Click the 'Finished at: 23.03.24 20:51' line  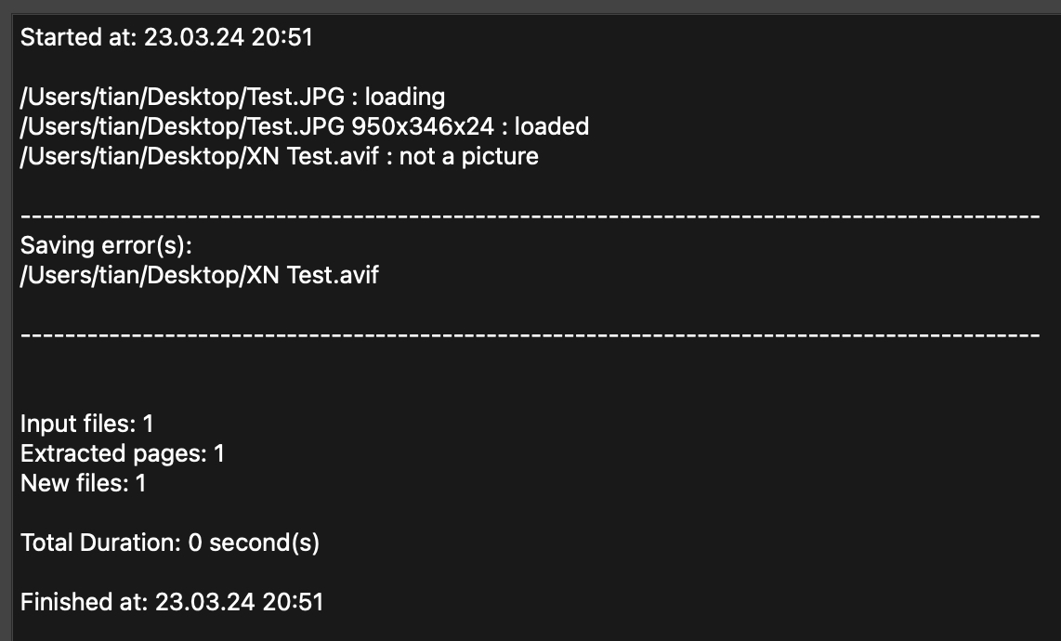coord(171,602)
